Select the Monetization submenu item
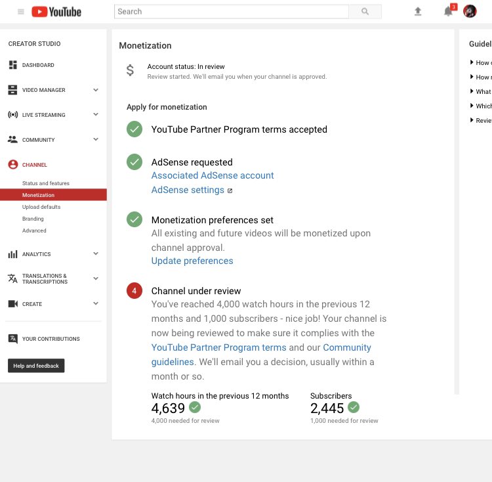 (53, 194)
